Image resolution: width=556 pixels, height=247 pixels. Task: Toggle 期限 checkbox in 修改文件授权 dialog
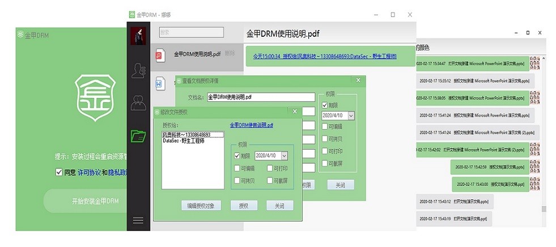237,156
